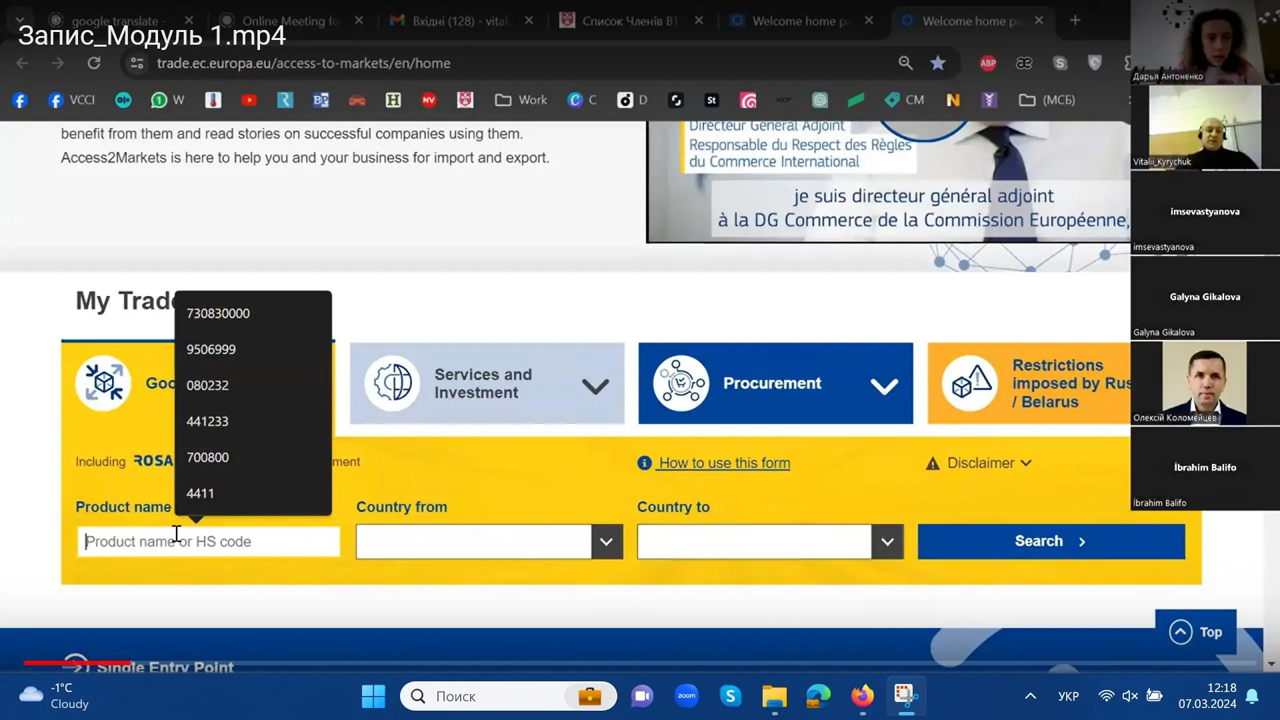Click the video progress bar

pos(640,663)
